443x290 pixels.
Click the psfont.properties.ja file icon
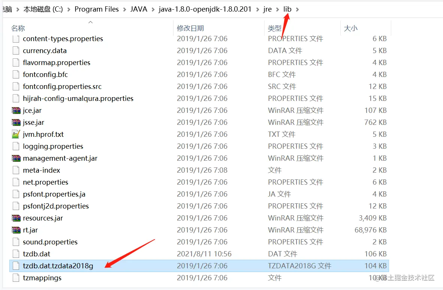tap(16, 194)
